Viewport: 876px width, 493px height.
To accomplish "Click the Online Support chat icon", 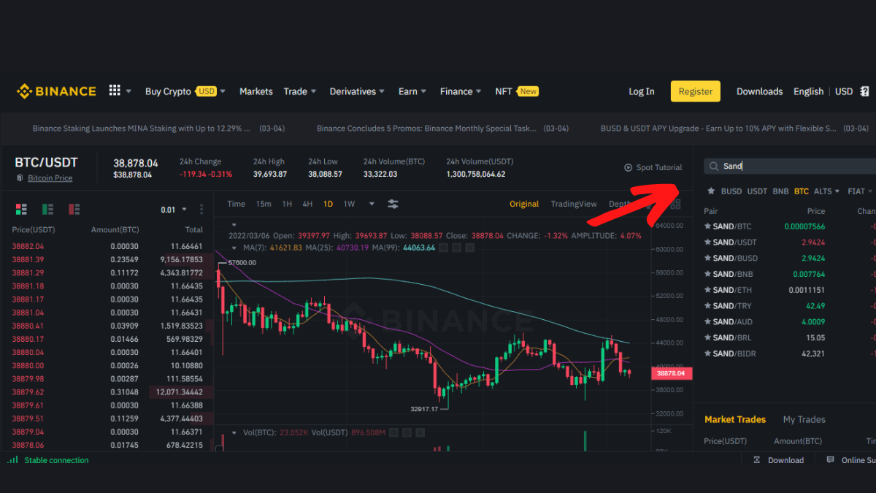I will point(830,460).
